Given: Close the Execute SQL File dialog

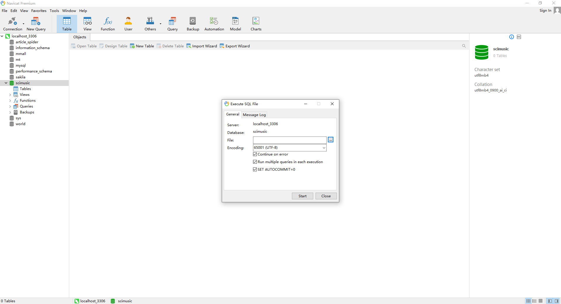Looking at the screenshot, I should [332, 104].
